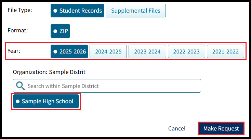Click the Organization: Sample Distrit label
This screenshot has height=139, width=251.
coord(49,72)
